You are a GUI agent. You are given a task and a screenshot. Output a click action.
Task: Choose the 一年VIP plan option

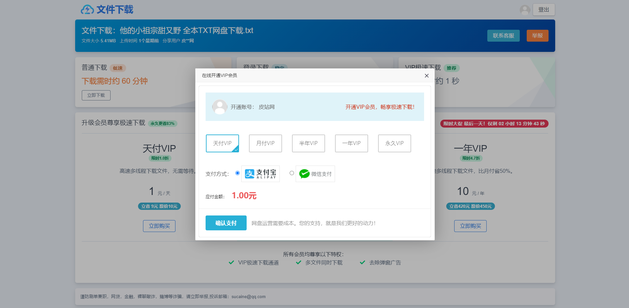pos(351,143)
